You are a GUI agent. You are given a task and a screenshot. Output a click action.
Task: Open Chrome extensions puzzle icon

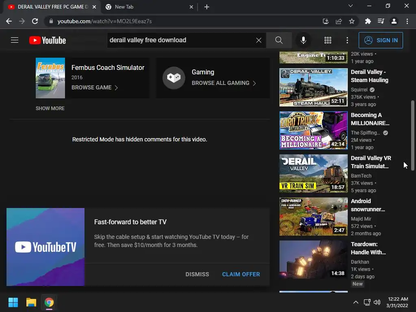click(368, 21)
